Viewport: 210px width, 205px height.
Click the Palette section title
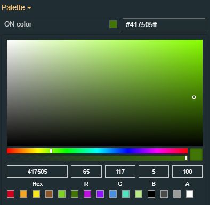click(x=13, y=7)
